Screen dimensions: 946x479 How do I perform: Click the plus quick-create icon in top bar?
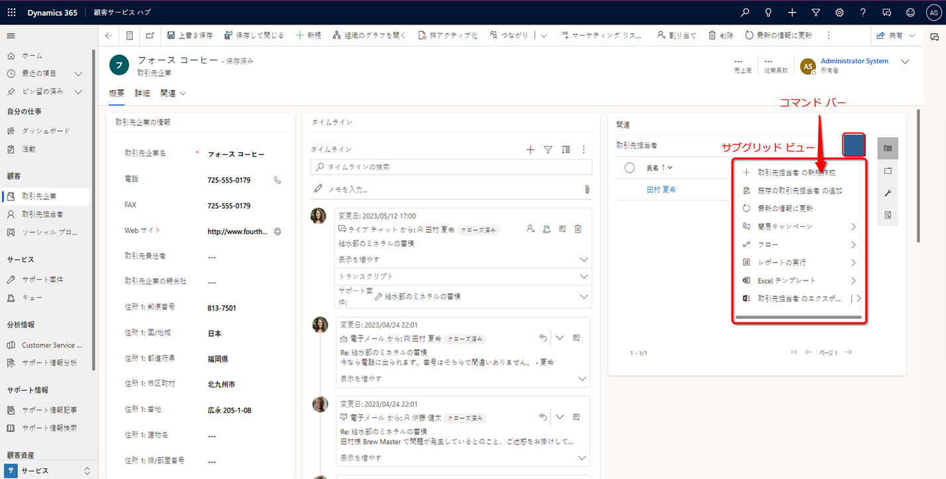tap(792, 13)
